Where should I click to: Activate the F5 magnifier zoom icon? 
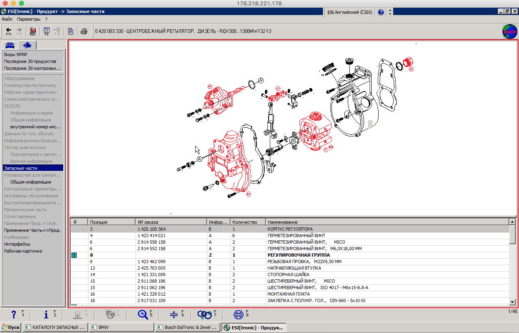pos(143,314)
